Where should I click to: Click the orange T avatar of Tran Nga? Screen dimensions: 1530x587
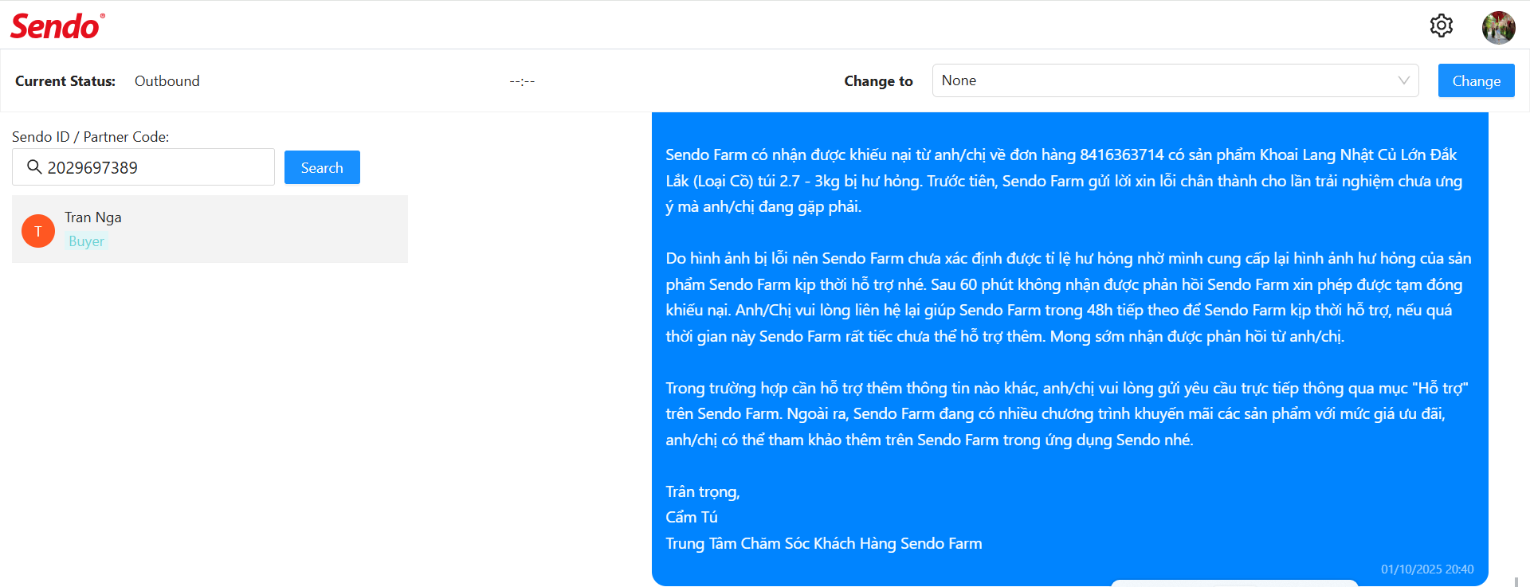point(38,231)
